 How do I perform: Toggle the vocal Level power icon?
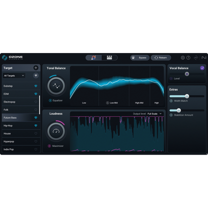point(171,78)
